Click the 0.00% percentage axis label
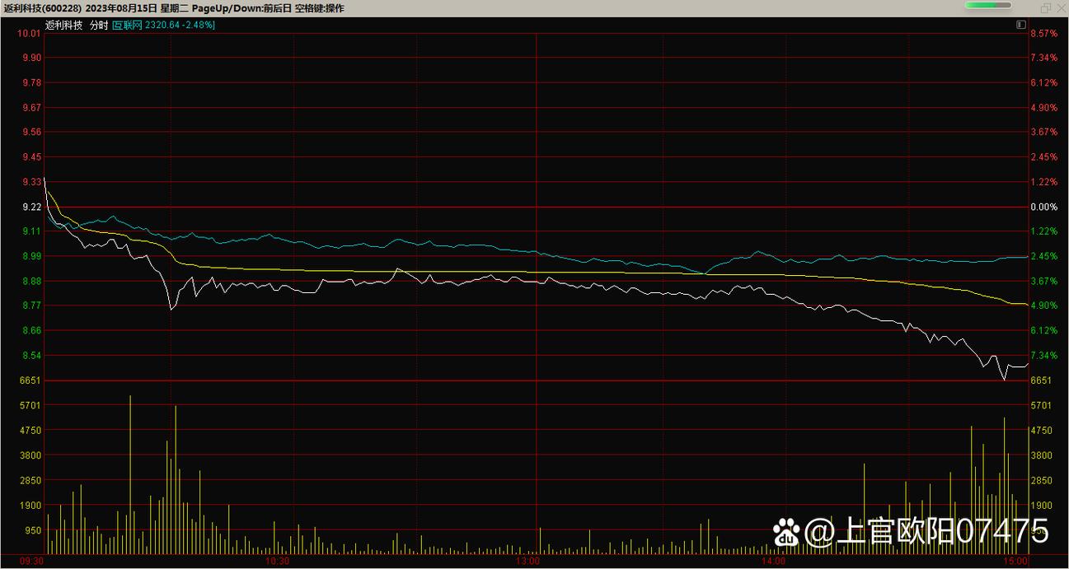The height and width of the screenshot is (569, 1069). pos(1043,207)
